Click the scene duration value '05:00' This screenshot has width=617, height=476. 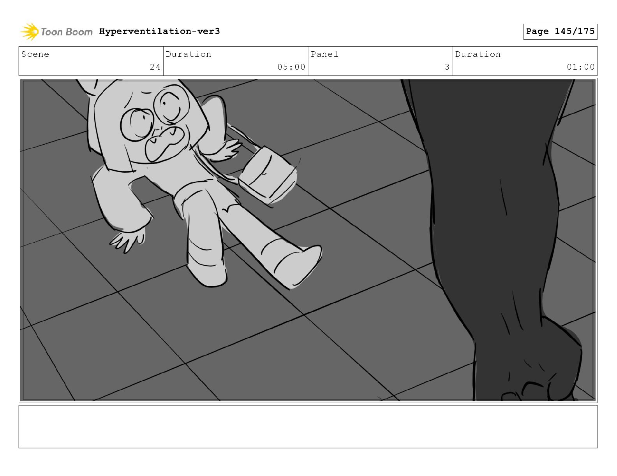click(x=291, y=67)
